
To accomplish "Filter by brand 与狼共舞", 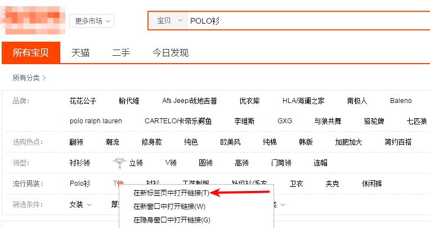I will [328, 121].
